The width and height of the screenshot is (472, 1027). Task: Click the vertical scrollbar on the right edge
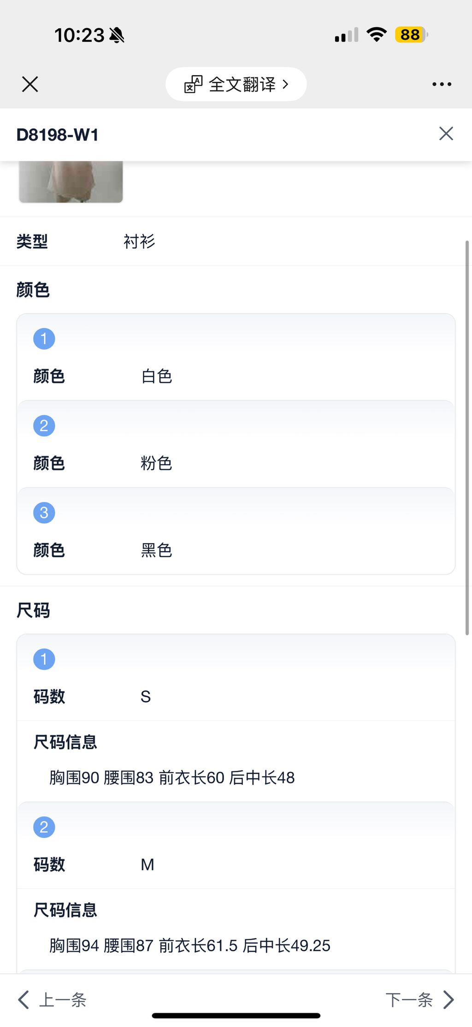point(467,438)
